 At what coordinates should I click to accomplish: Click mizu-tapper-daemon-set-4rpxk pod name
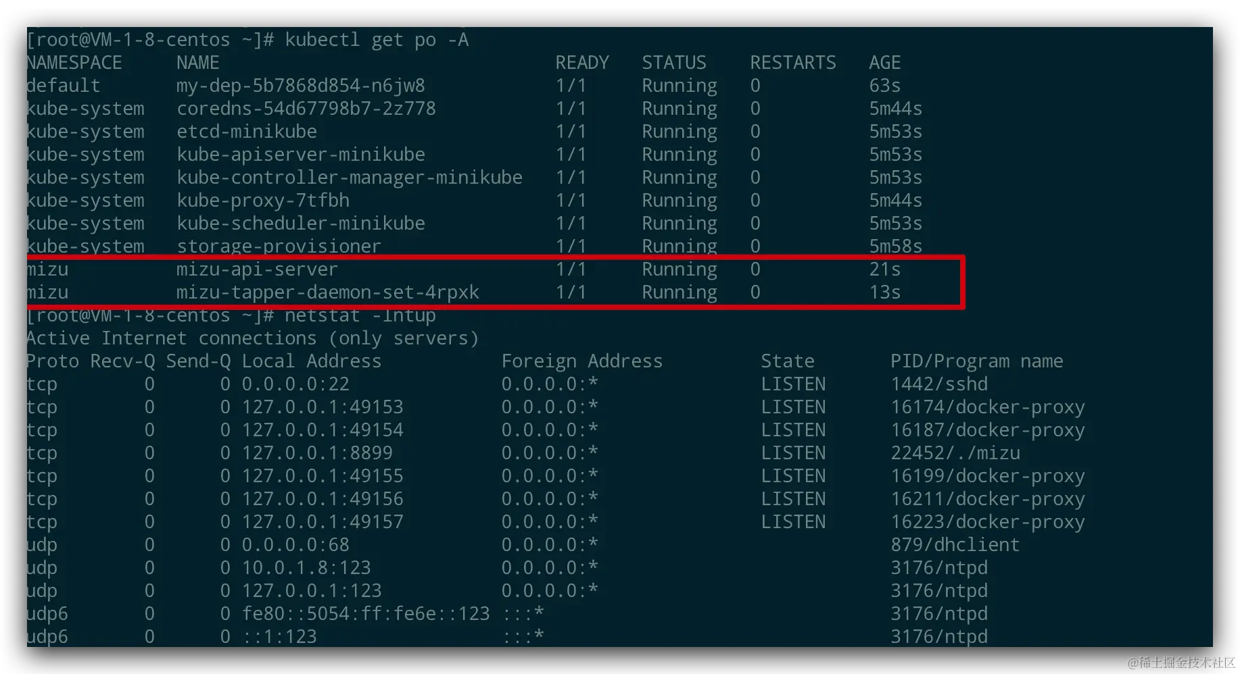pyautogui.click(x=328, y=292)
